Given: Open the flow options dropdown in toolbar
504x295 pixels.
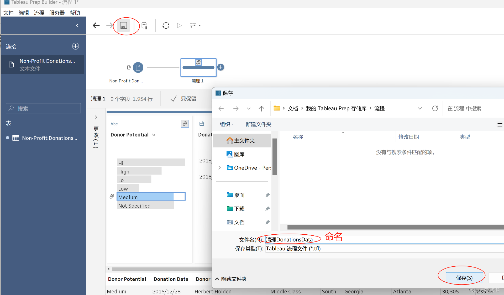Looking at the screenshot, I should [x=195, y=25].
